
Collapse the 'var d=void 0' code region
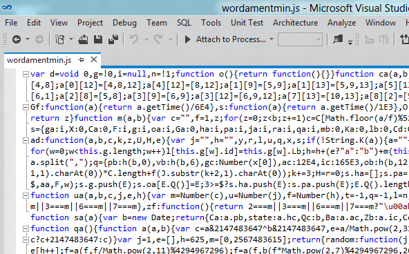pos(26,75)
